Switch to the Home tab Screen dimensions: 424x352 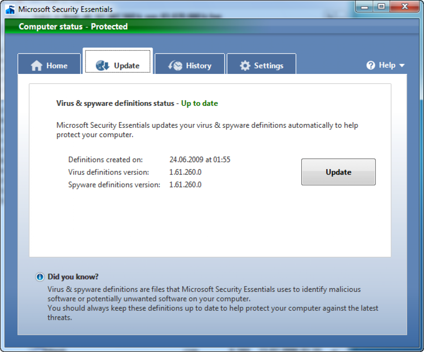coord(49,64)
